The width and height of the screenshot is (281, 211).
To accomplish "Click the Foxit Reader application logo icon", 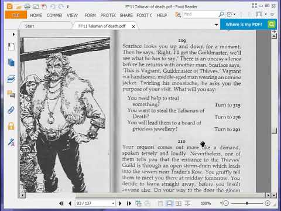I will point(10,6).
